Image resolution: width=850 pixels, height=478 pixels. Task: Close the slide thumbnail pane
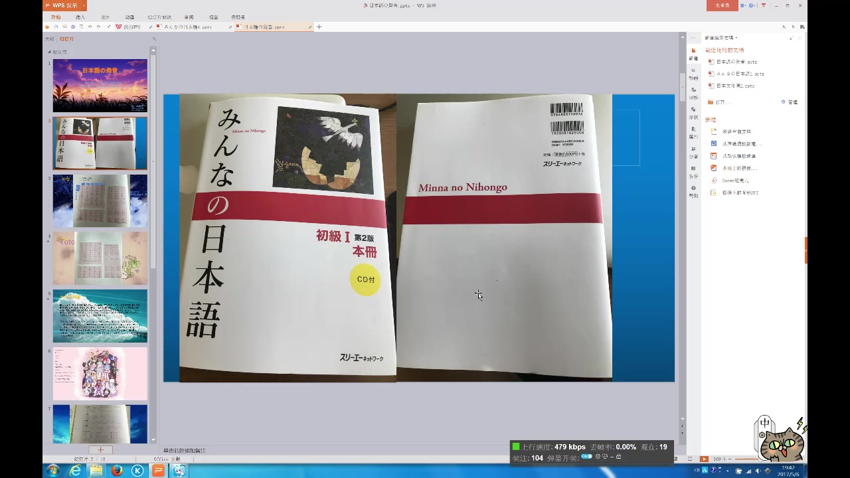pos(154,39)
